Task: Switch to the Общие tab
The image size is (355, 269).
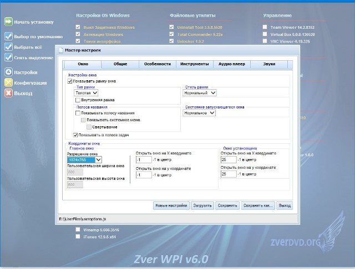Action: coord(120,64)
